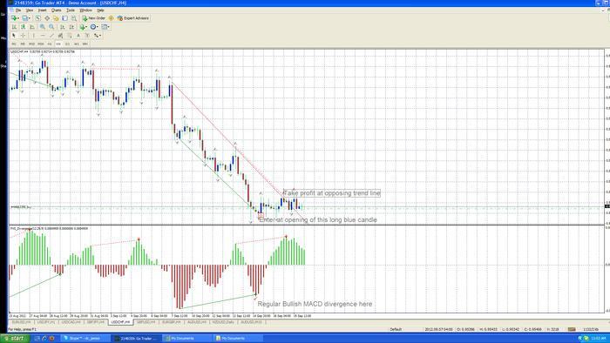Viewport: 610px width, 343px height.
Task: Open the Expert Advisors button
Action: click(x=133, y=18)
